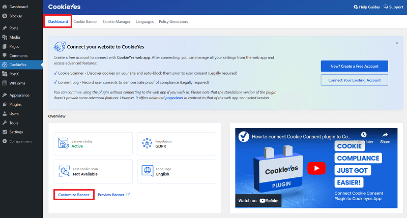Click the WordPress connect icon in notice

point(60,47)
